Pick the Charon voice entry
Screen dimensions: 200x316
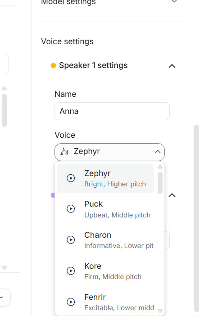point(105,240)
